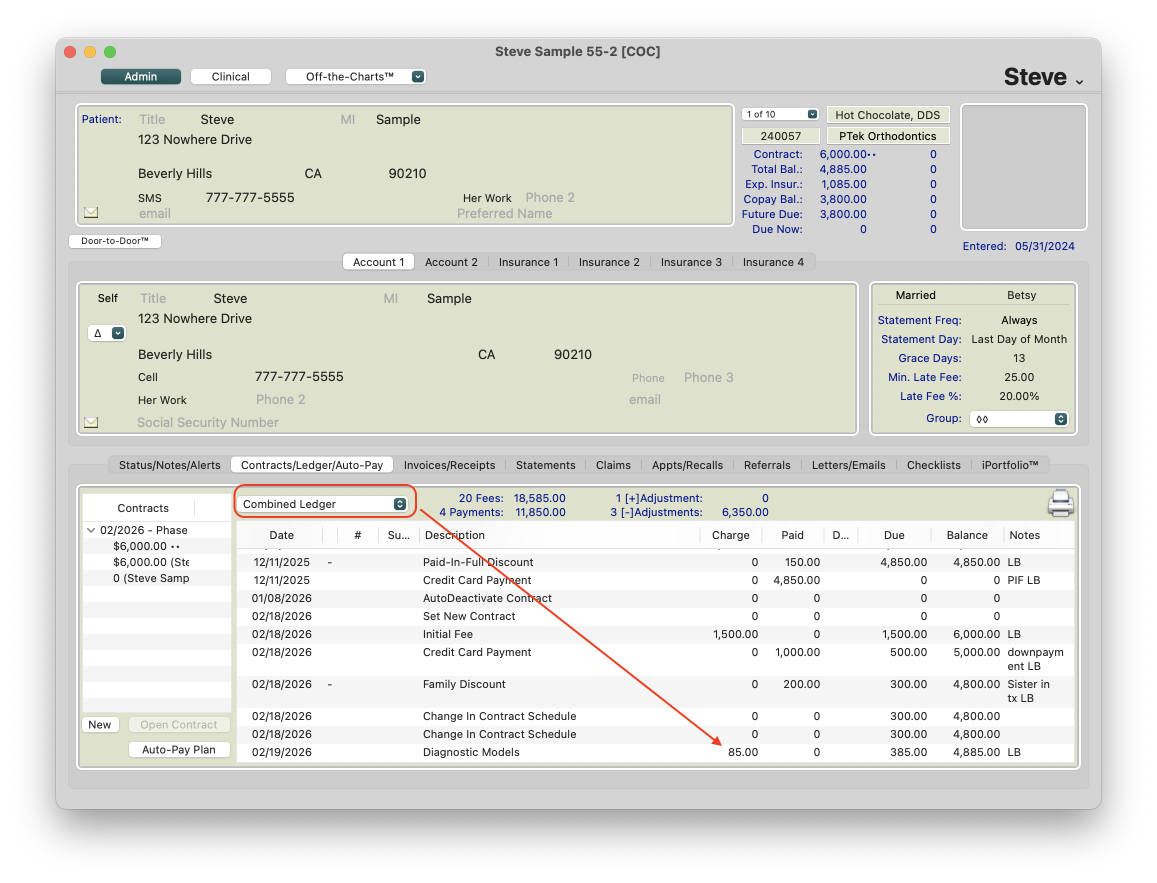The height and width of the screenshot is (883, 1157).
Task: Collapse the 02/2026 - Phase contract
Action: click(x=91, y=530)
